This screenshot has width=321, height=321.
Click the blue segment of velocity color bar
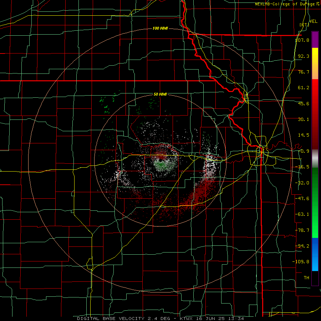315,254
